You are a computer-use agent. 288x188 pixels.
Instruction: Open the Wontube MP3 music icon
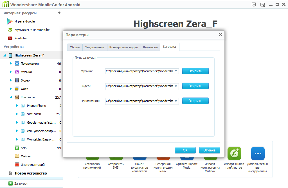click(x=10, y=30)
